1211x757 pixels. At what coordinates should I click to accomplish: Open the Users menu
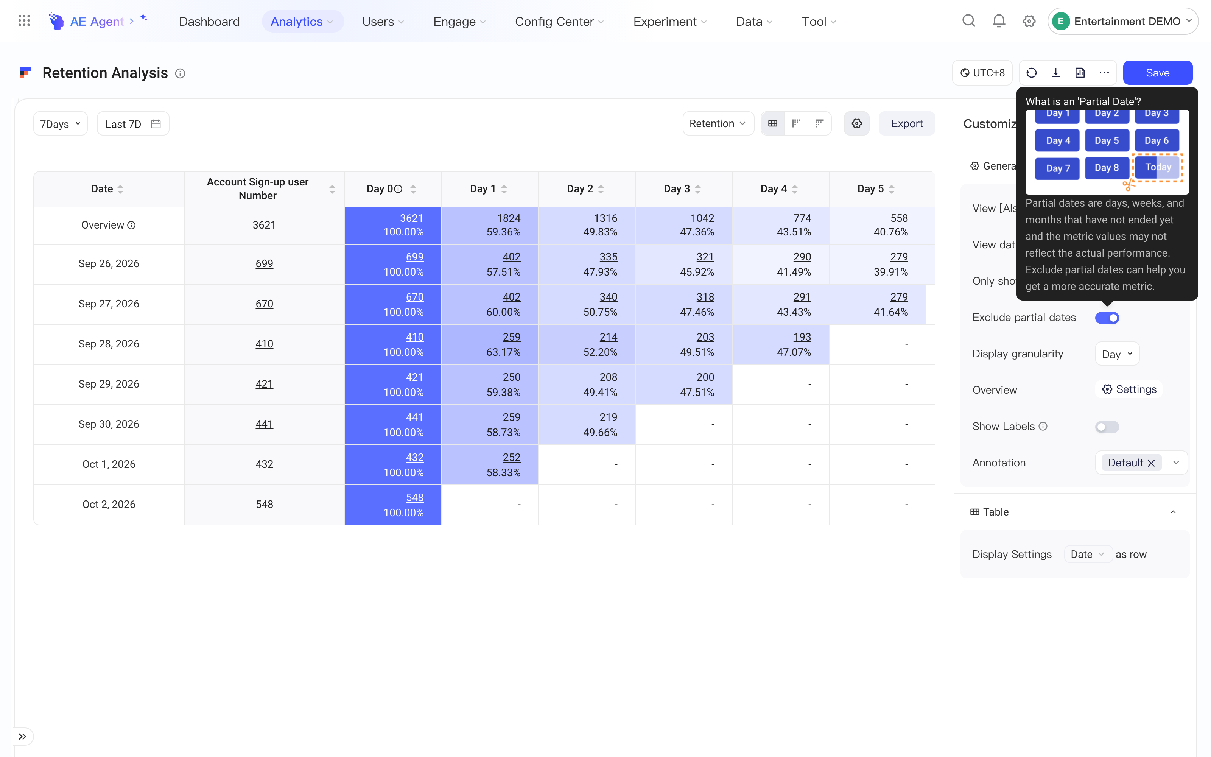click(383, 22)
